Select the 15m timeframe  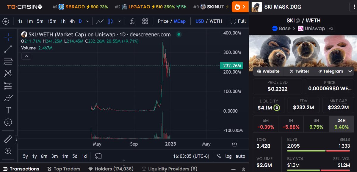[52, 21]
